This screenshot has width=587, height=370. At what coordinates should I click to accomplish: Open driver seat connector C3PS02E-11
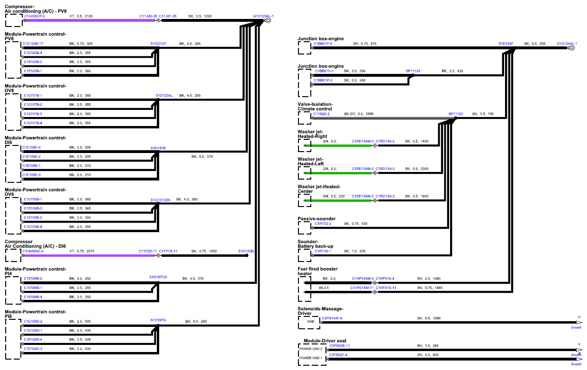point(340,346)
